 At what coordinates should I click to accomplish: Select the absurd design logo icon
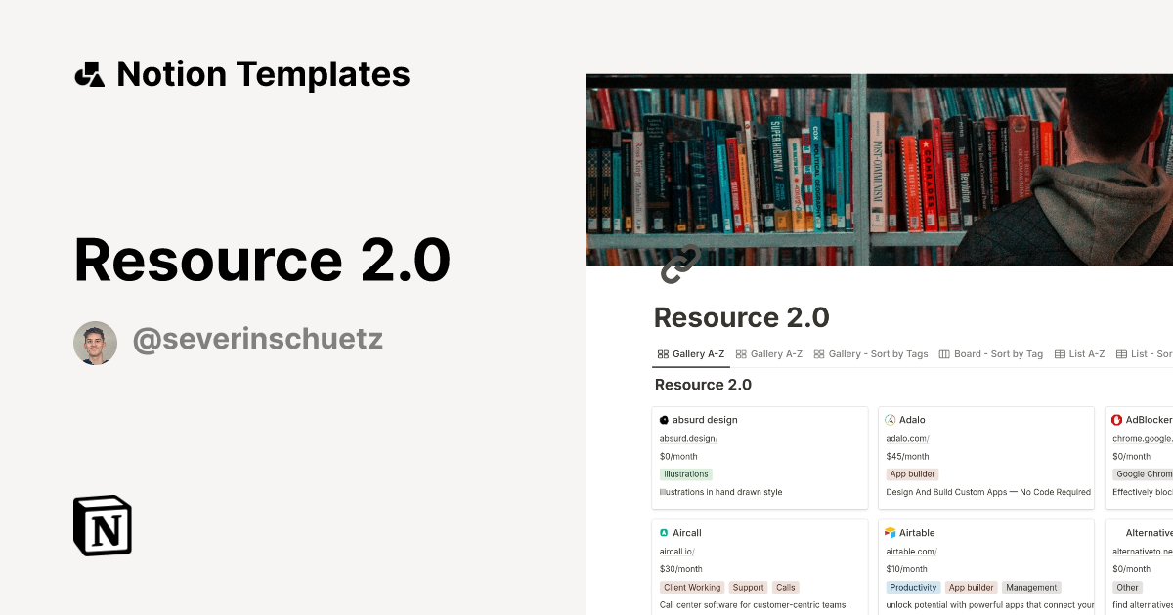pyautogui.click(x=663, y=419)
